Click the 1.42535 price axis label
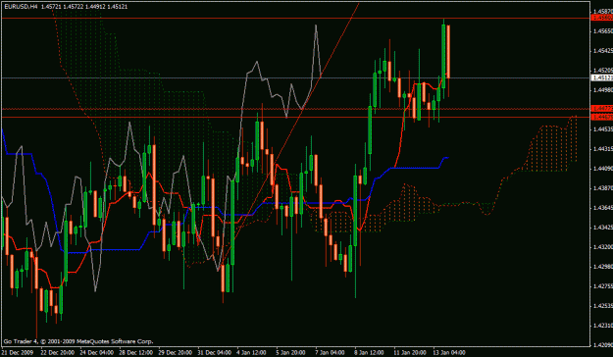The width and height of the screenshot is (613, 357). point(602,306)
